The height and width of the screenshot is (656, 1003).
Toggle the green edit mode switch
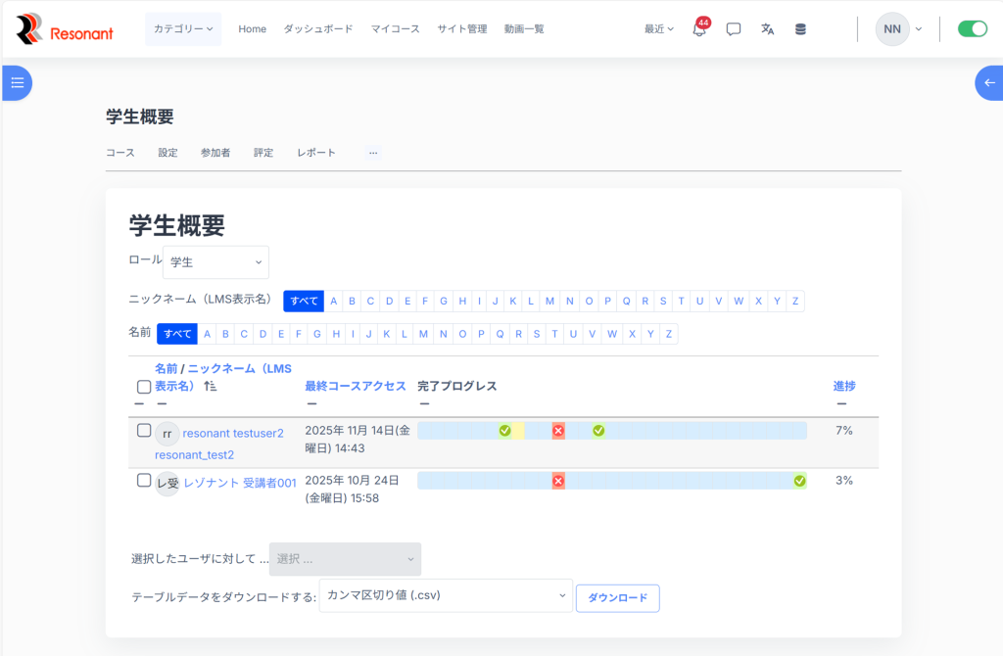point(972,29)
